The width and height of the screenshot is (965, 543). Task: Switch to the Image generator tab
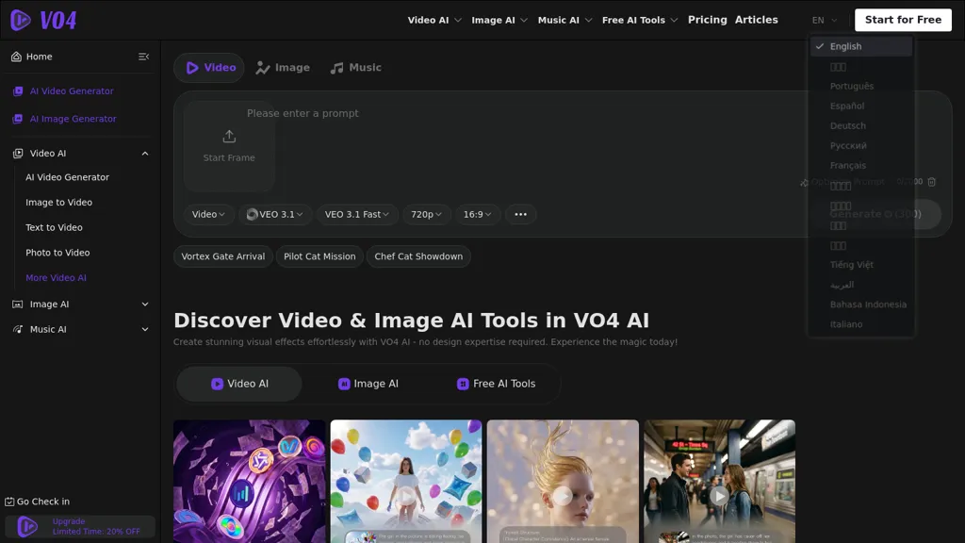pyautogui.click(x=283, y=68)
